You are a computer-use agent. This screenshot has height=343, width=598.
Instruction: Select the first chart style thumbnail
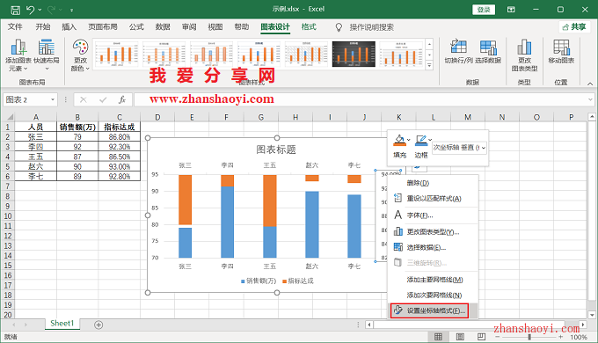[116, 55]
